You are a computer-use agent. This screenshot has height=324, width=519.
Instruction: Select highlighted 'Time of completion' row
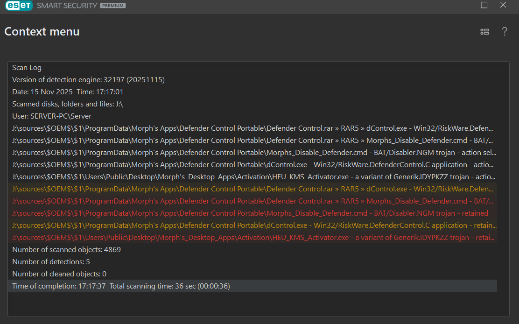pos(252,286)
